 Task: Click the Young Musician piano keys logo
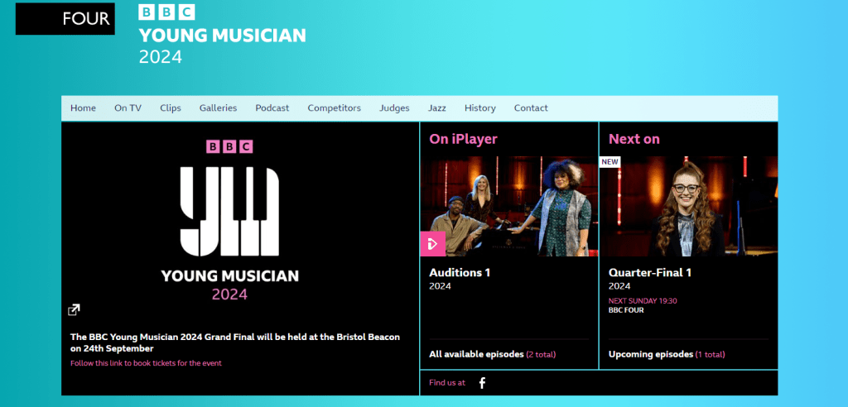(x=229, y=211)
